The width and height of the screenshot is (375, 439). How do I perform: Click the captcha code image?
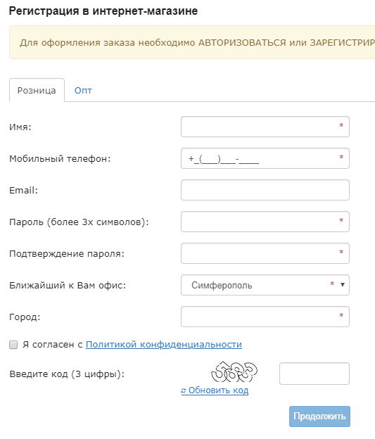[x=234, y=371]
